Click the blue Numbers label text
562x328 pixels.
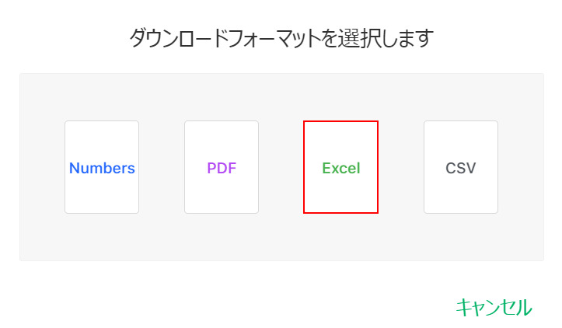click(x=102, y=168)
